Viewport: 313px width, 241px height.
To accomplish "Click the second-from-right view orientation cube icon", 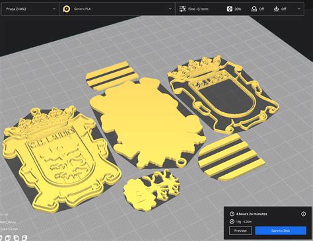I will pos(16,238).
